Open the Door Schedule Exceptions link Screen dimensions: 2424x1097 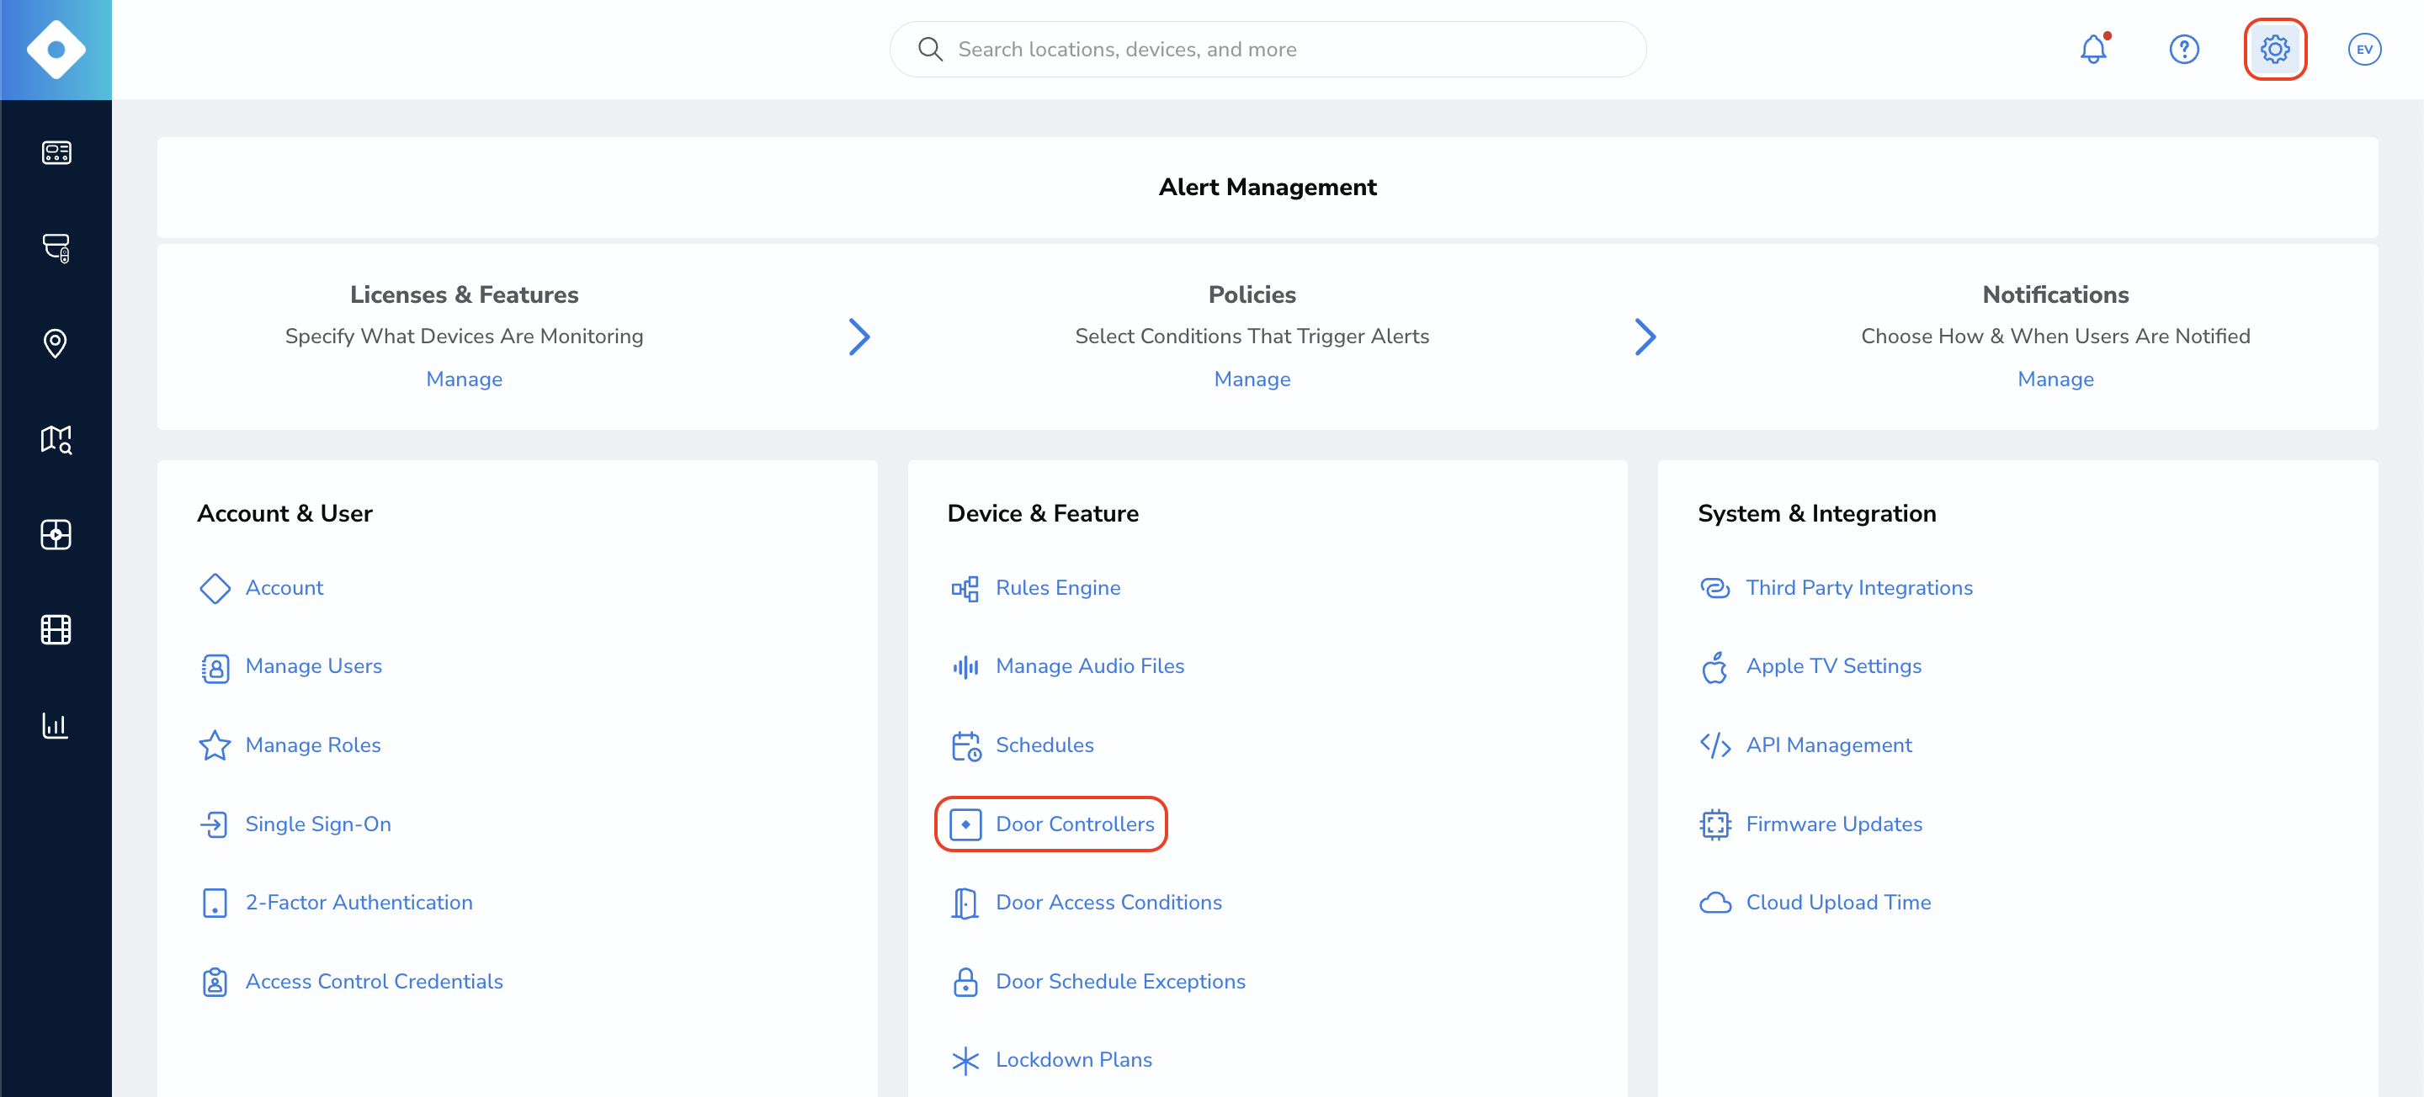1119,981
